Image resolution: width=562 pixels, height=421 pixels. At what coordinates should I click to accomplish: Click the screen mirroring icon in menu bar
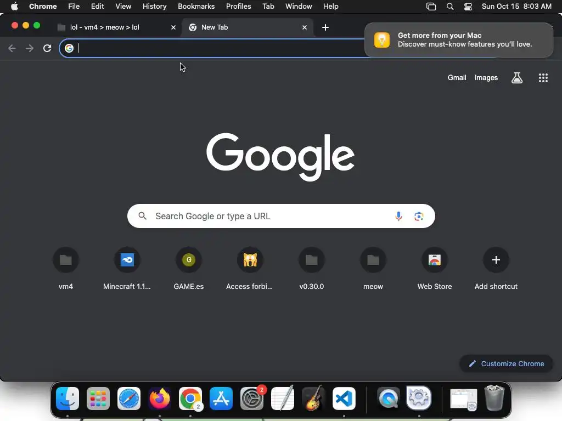coord(431,7)
